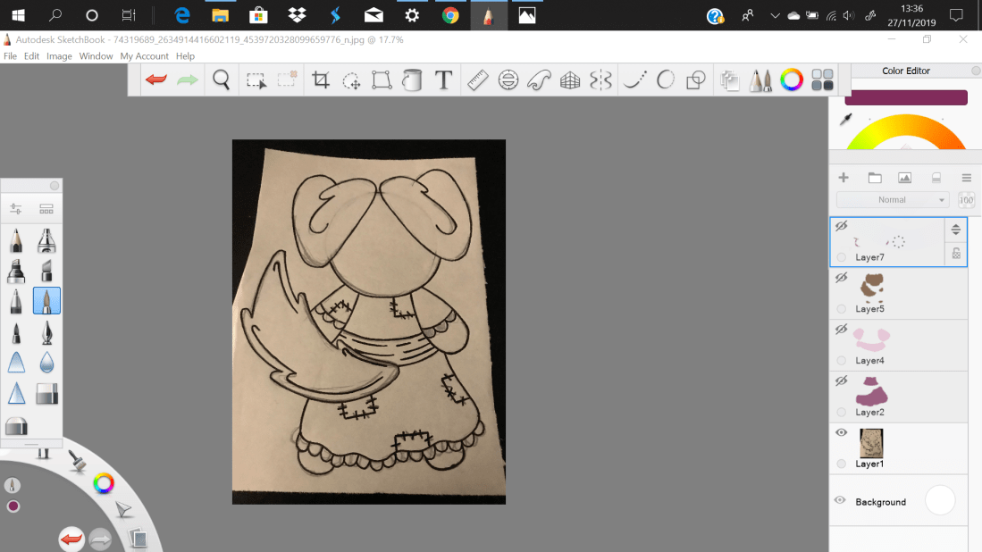982x552 pixels.
Task: Select the Crop tool in top toolbar
Action: [x=321, y=80]
